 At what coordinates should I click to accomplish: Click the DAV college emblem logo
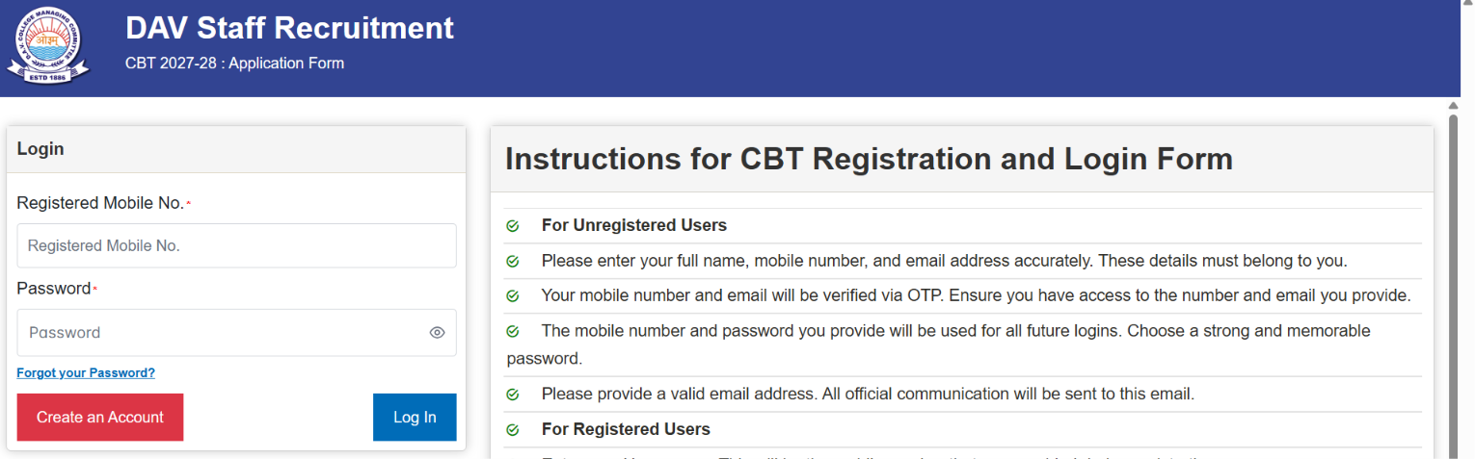tap(47, 45)
